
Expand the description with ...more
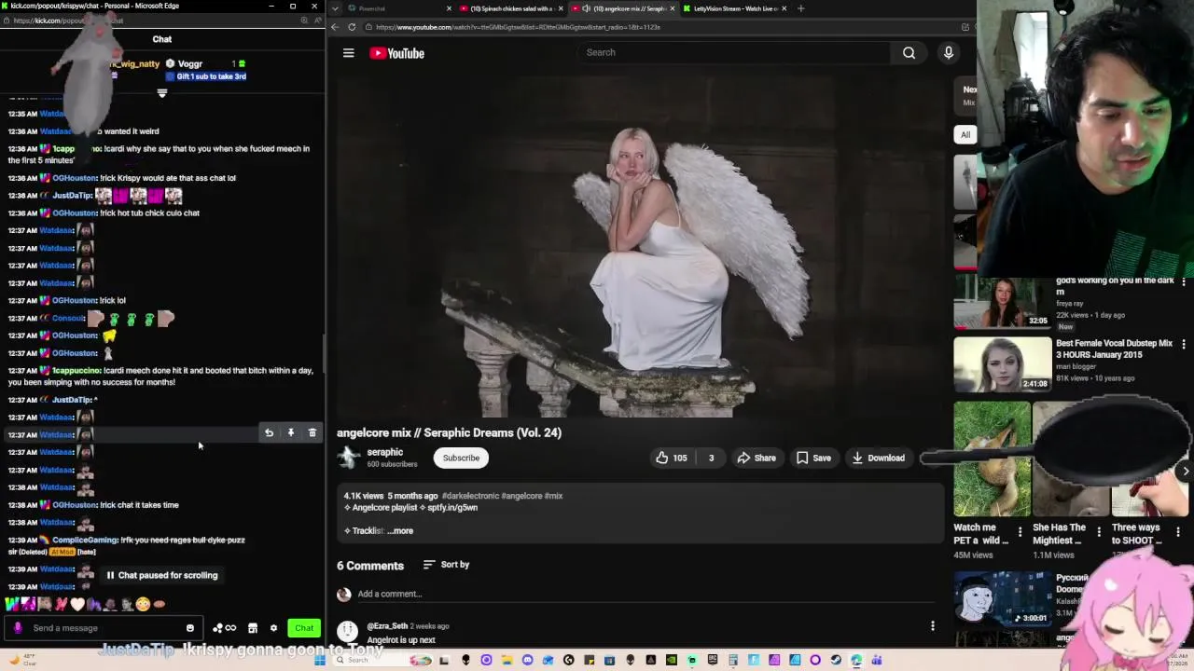[x=400, y=530]
